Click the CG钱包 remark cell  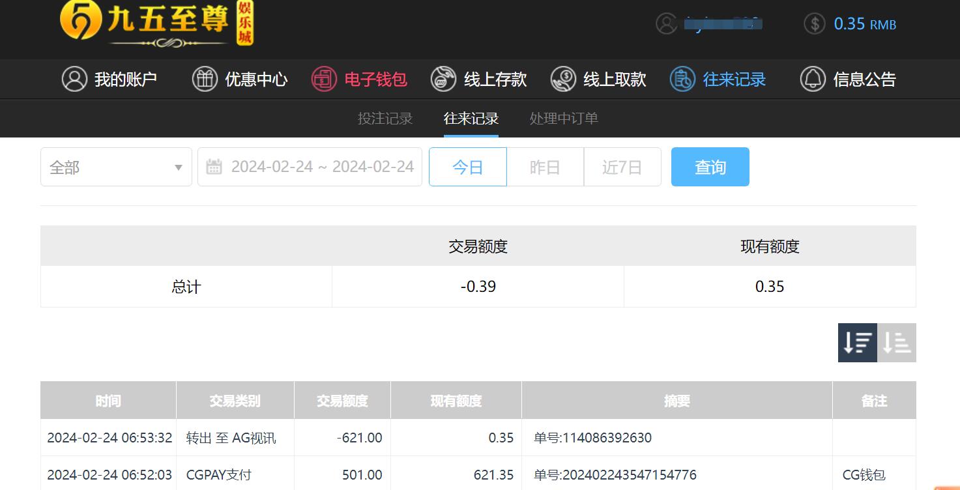864,475
